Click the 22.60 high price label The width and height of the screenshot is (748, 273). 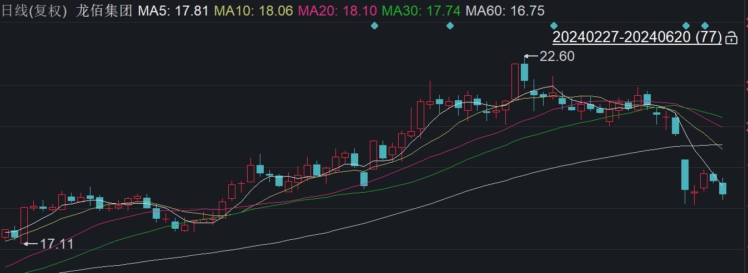point(557,56)
